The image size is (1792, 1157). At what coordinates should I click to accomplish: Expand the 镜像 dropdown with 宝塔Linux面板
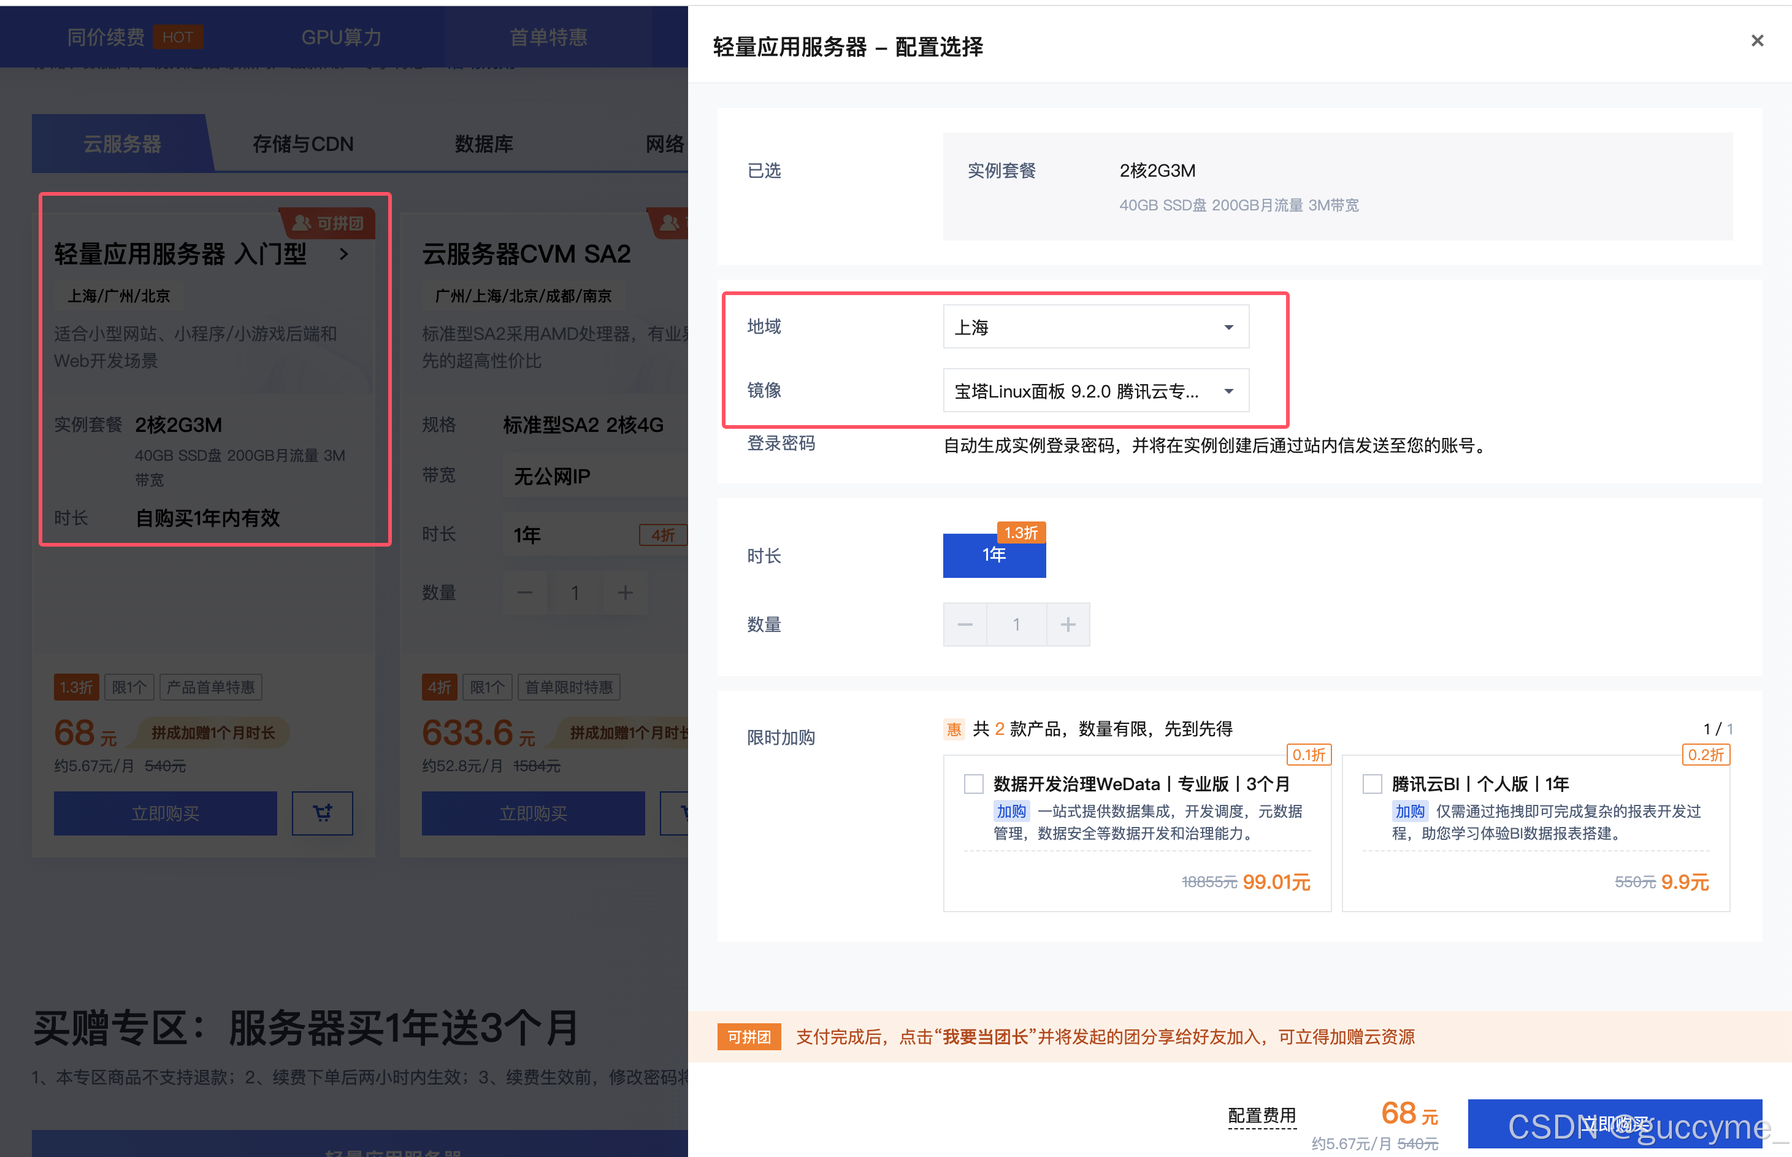tap(1095, 391)
